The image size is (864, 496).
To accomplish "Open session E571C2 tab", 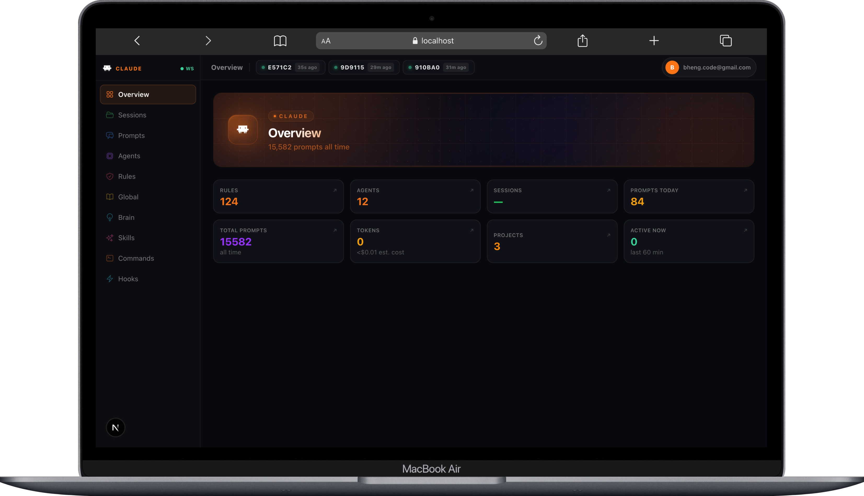I will click(290, 67).
